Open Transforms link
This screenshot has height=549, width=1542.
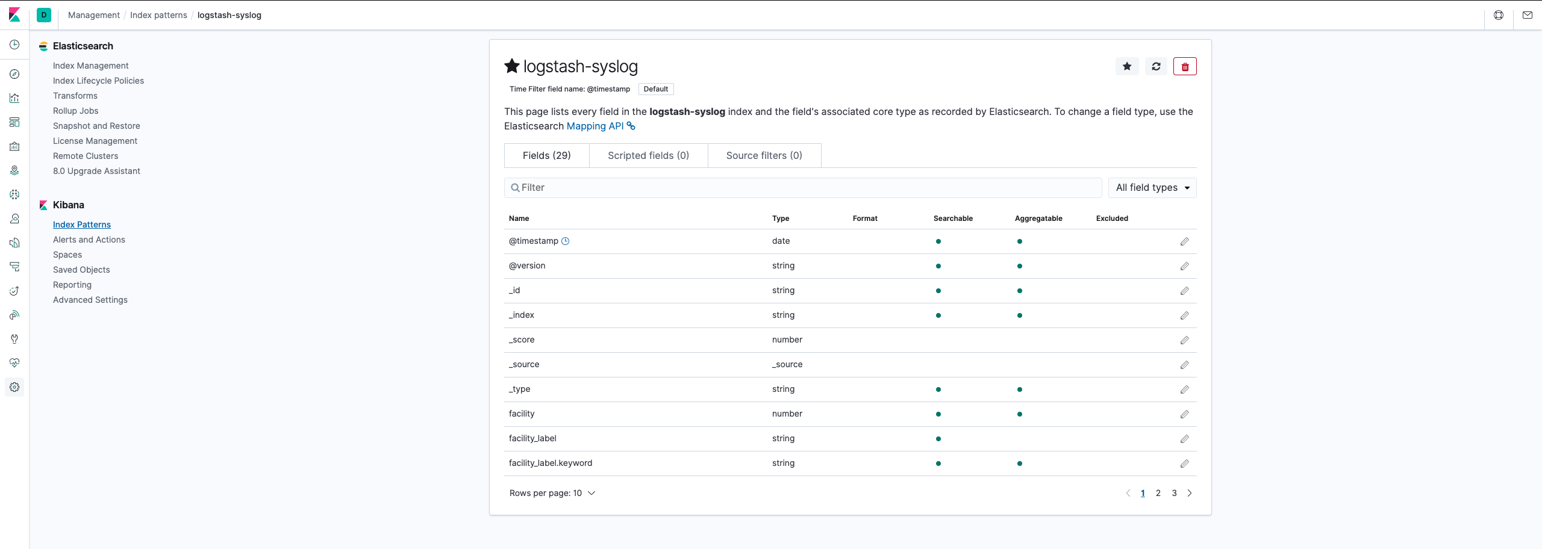click(75, 96)
